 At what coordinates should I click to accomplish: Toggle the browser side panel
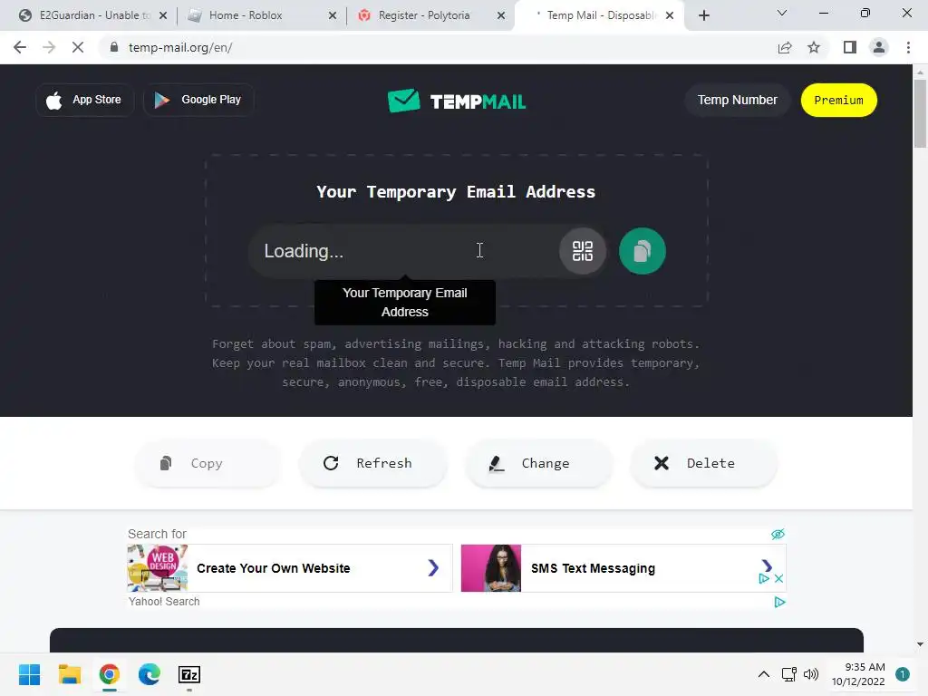tap(850, 47)
